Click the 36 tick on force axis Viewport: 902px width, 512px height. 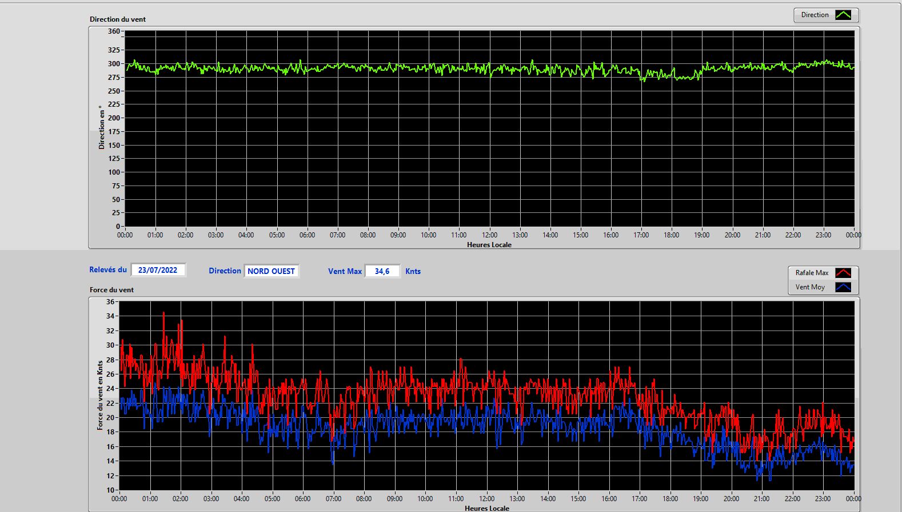110,302
